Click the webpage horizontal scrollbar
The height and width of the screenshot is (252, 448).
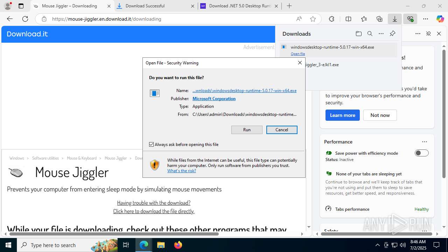tap(114, 234)
